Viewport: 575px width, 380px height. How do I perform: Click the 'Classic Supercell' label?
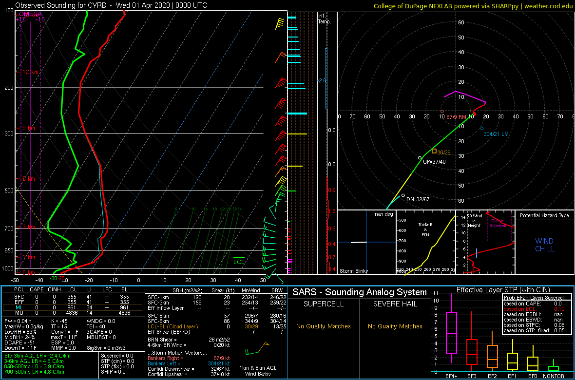pos(497,223)
